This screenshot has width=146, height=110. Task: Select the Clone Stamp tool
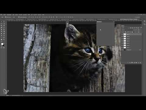click(1, 30)
